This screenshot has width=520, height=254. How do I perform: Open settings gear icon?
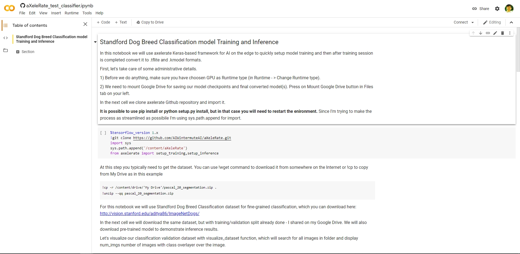(497, 9)
